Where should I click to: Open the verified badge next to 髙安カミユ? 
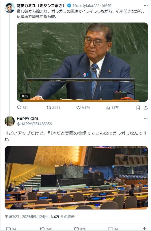pyautogui.click(x=69, y=5)
